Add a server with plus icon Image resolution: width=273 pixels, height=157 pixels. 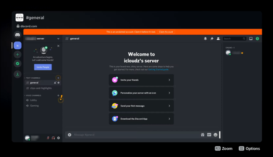click(x=17, y=54)
